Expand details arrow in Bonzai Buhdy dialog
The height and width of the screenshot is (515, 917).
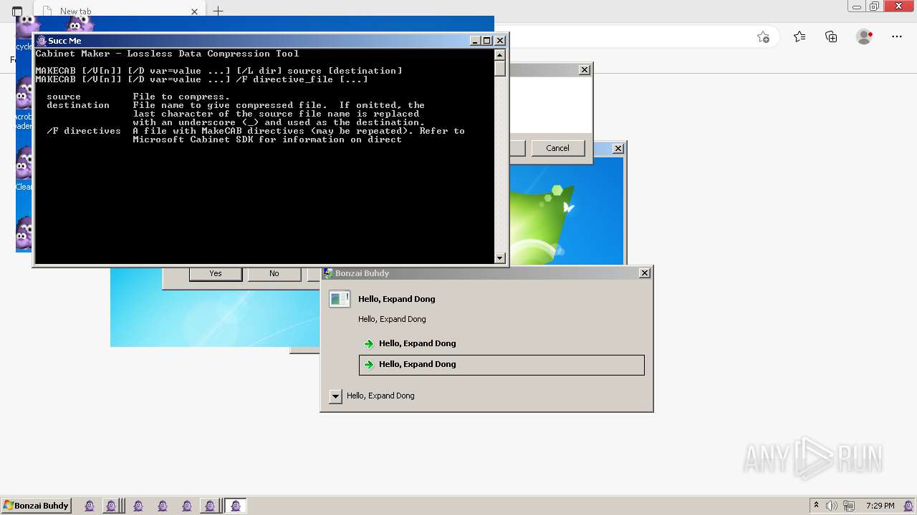tap(335, 396)
